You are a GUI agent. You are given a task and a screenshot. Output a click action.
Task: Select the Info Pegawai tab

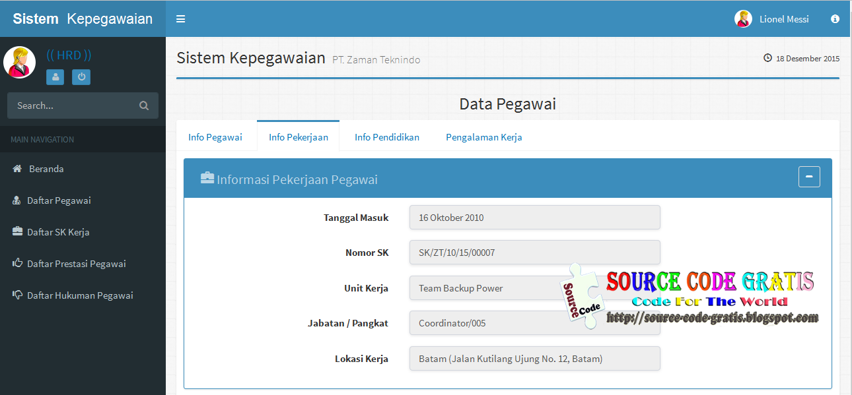[x=215, y=137]
